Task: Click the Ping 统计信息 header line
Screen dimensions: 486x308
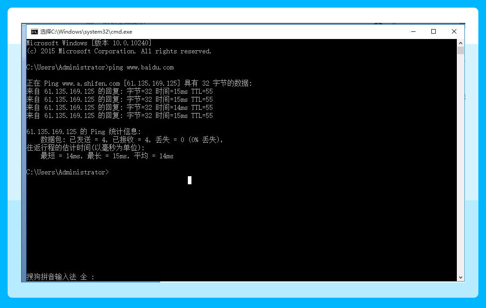Action: coord(83,132)
